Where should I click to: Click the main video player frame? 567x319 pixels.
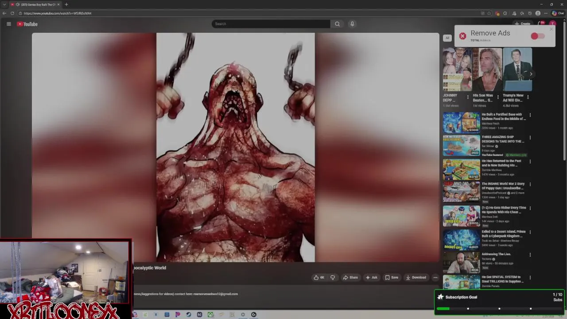tap(236, 147)
